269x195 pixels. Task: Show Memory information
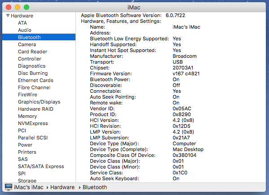(x=27, y=116)
